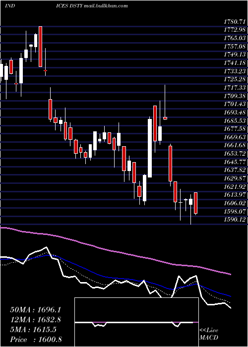Click the 1677.58 price label
This screenshot has width=248, height=347.
(235, 129)
